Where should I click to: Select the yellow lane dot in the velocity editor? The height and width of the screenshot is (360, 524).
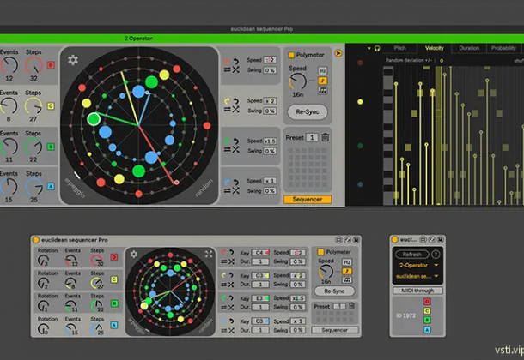click(360, 102)
